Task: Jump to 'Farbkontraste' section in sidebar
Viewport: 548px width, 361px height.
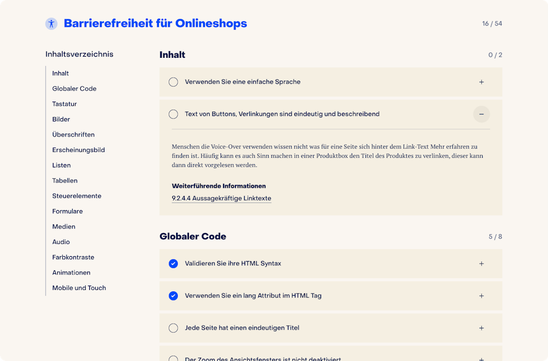Action: (x=73, y=257)
